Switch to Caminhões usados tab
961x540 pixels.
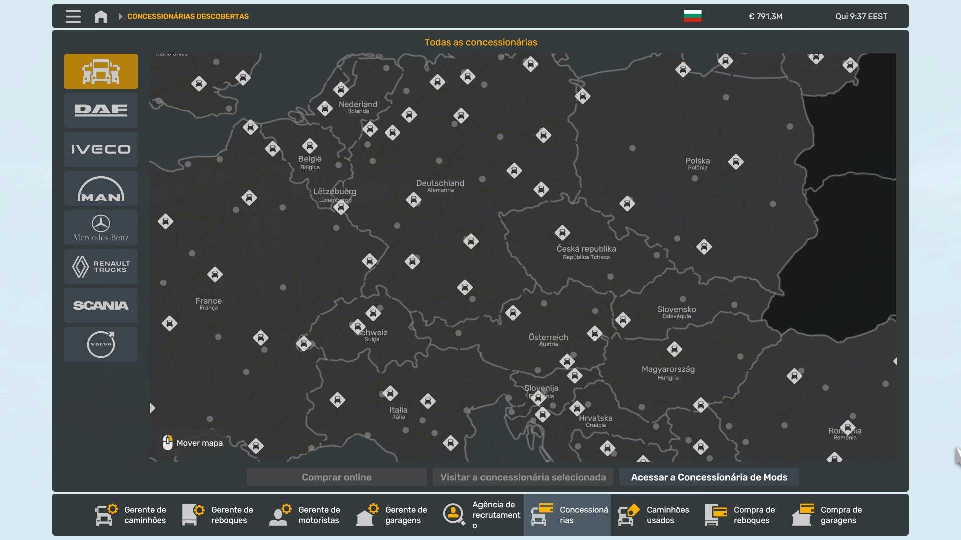coord(653,515)
